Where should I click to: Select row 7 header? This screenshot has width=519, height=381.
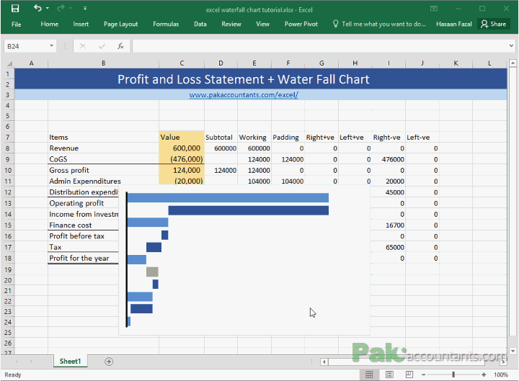pyautogui.click(x=7, y=138)
